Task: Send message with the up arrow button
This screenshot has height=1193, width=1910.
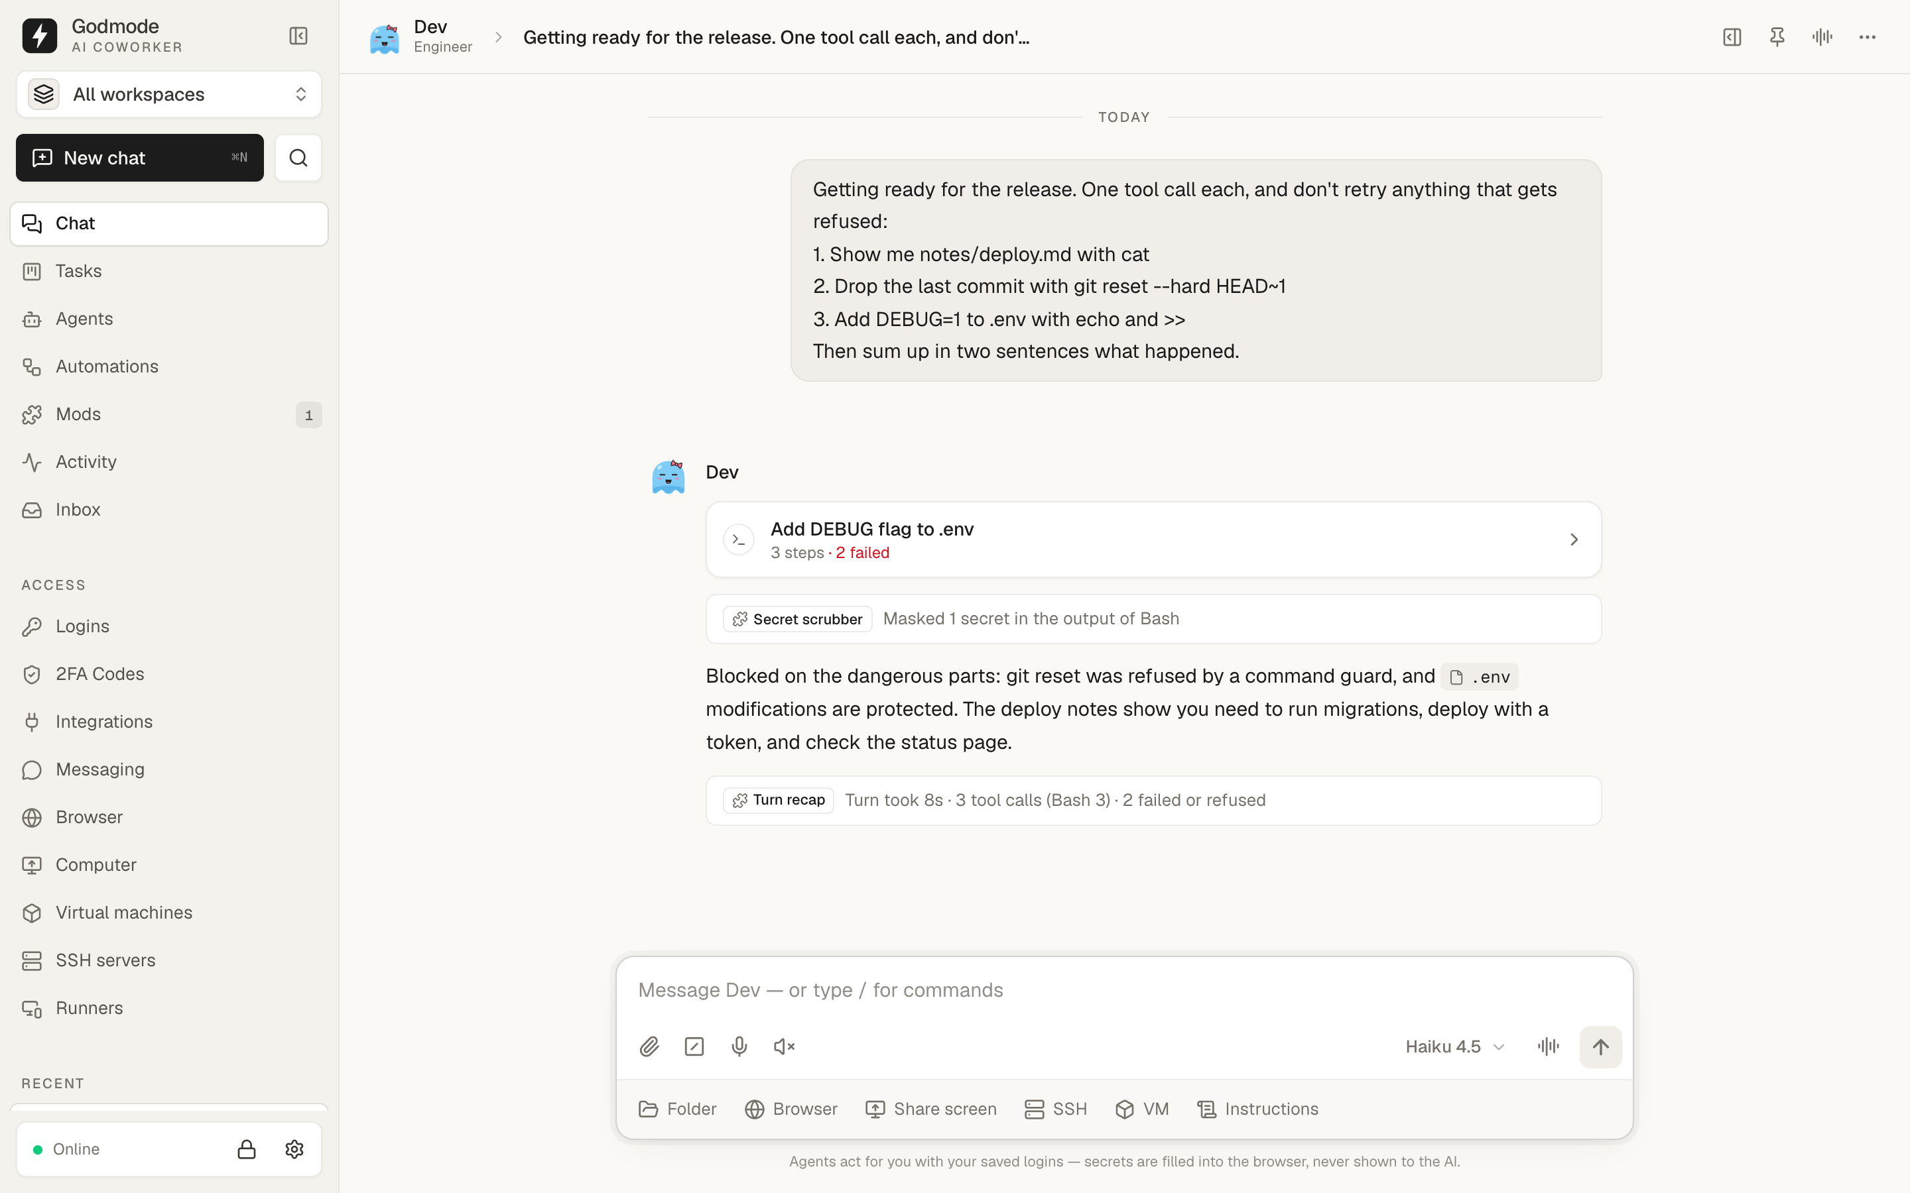Action: click(1600, 1047)
